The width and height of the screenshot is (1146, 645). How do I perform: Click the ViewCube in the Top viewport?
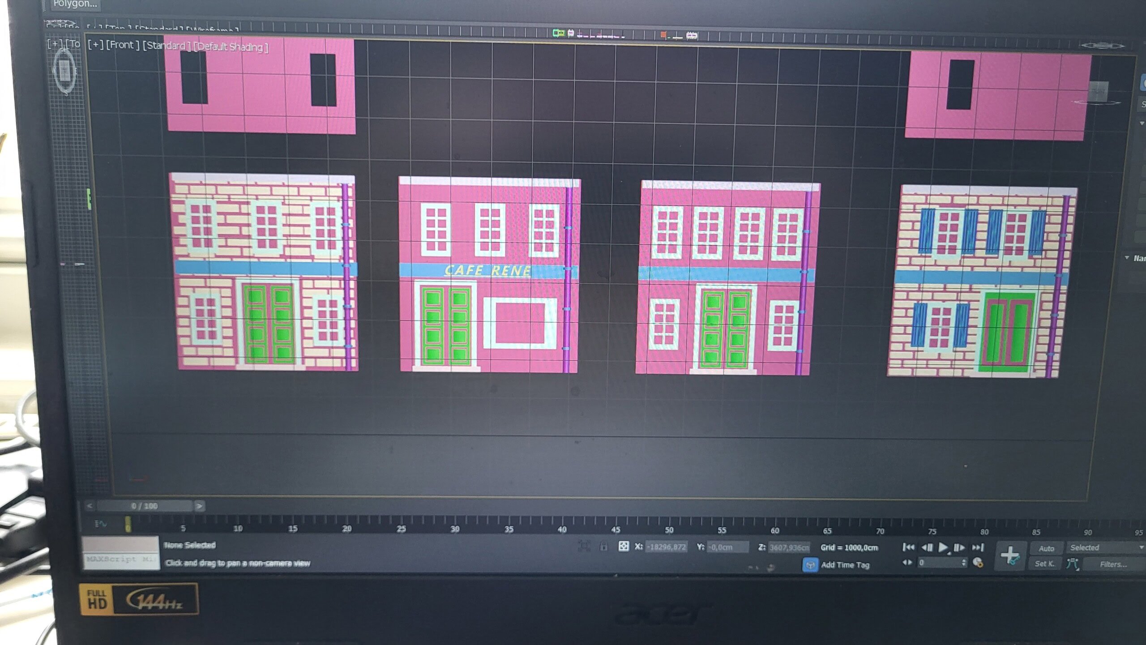click(65, 70)
